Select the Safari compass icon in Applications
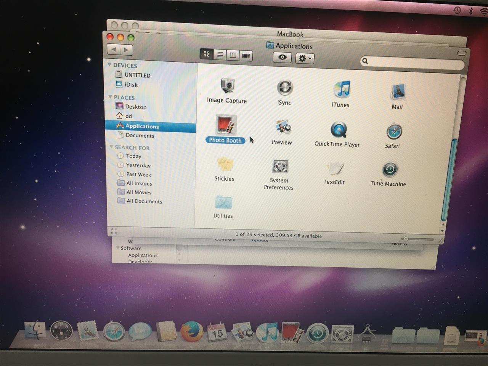Viewport: 488px width, 366px height. click(394, 132)
